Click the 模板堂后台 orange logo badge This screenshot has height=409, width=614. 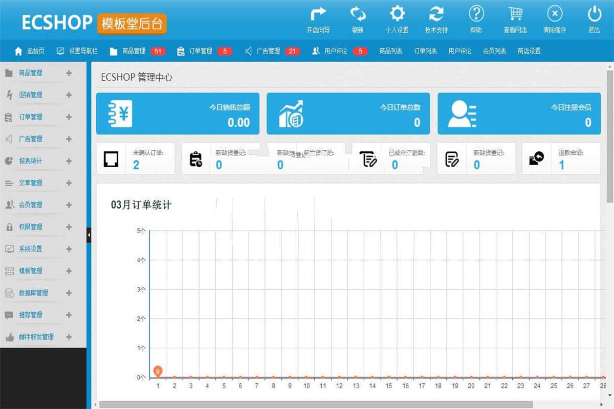[131, 24]
